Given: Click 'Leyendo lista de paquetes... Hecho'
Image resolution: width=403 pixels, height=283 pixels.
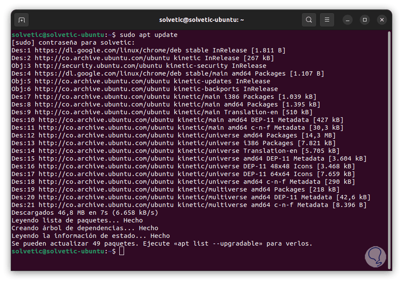Looking at the screenshot, I should 77,220.
